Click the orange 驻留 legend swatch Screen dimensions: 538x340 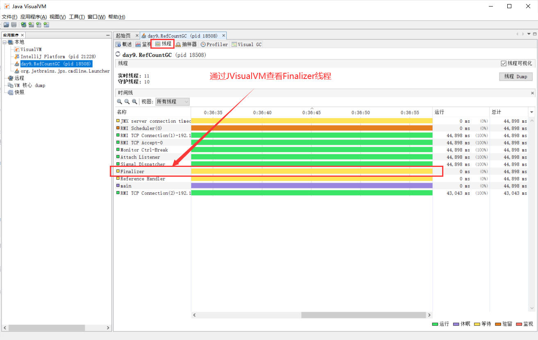coord(498,324)
